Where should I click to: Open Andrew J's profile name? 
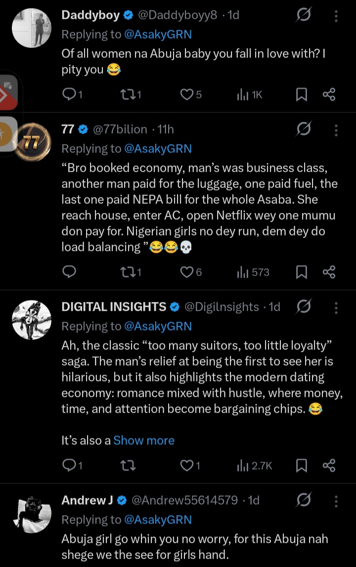point(87,500)
